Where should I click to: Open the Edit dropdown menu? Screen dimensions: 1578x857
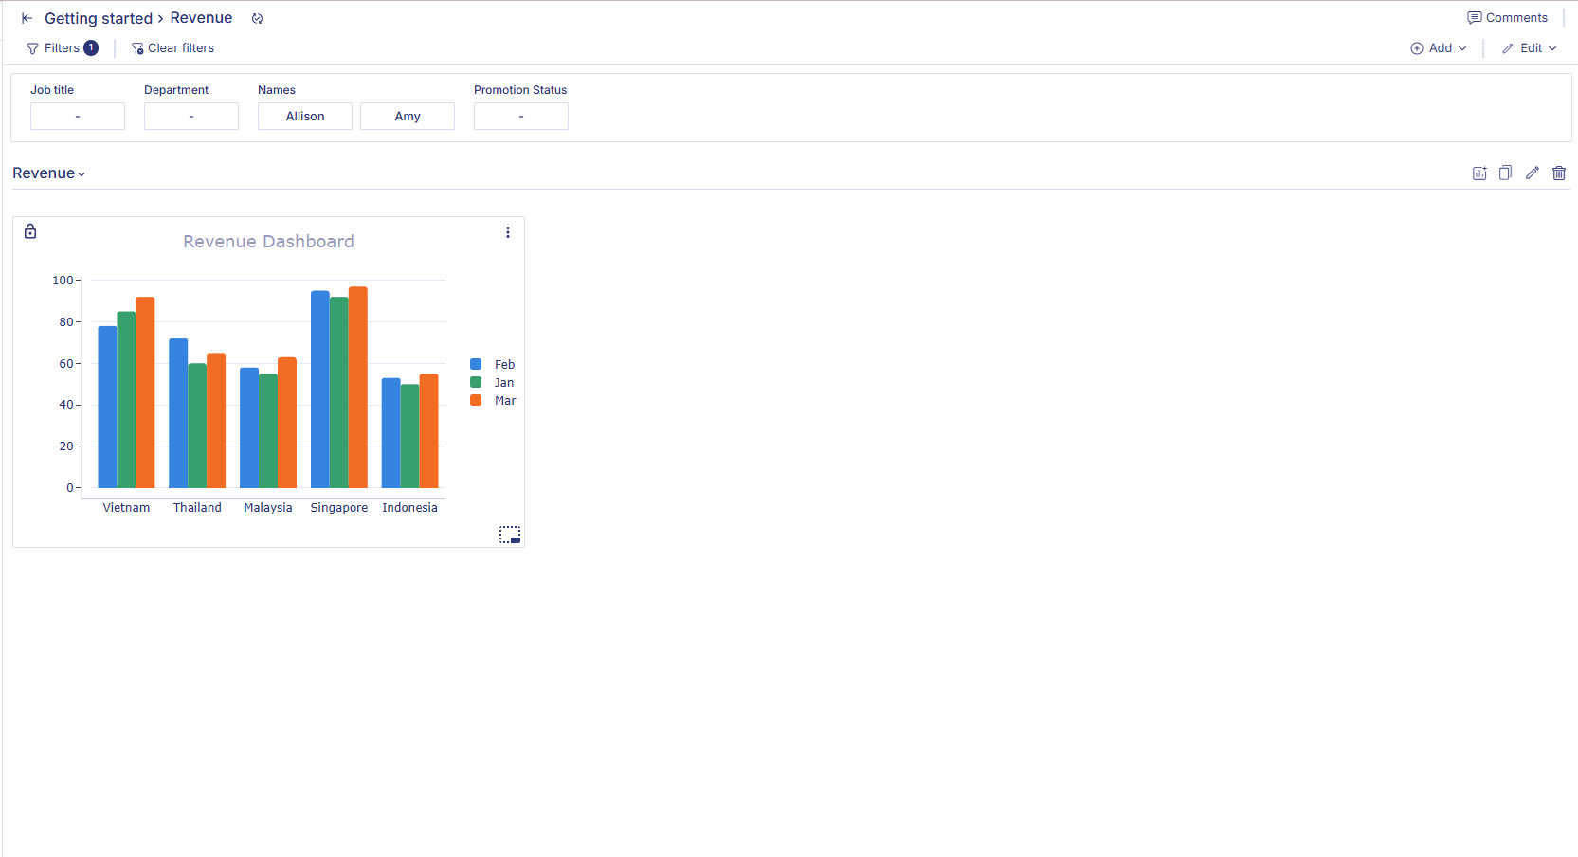coord(1529,48)
